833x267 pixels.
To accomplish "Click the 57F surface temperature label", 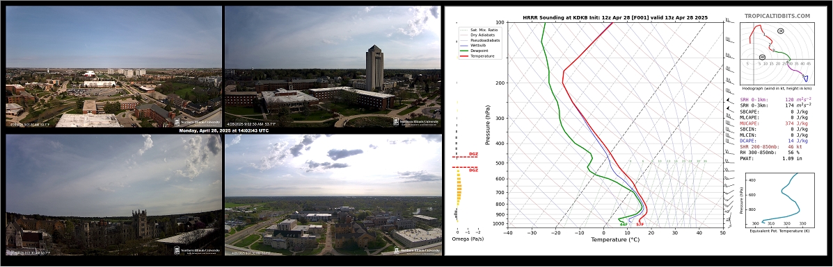I will pyautogui.click(x=640, y=224).
